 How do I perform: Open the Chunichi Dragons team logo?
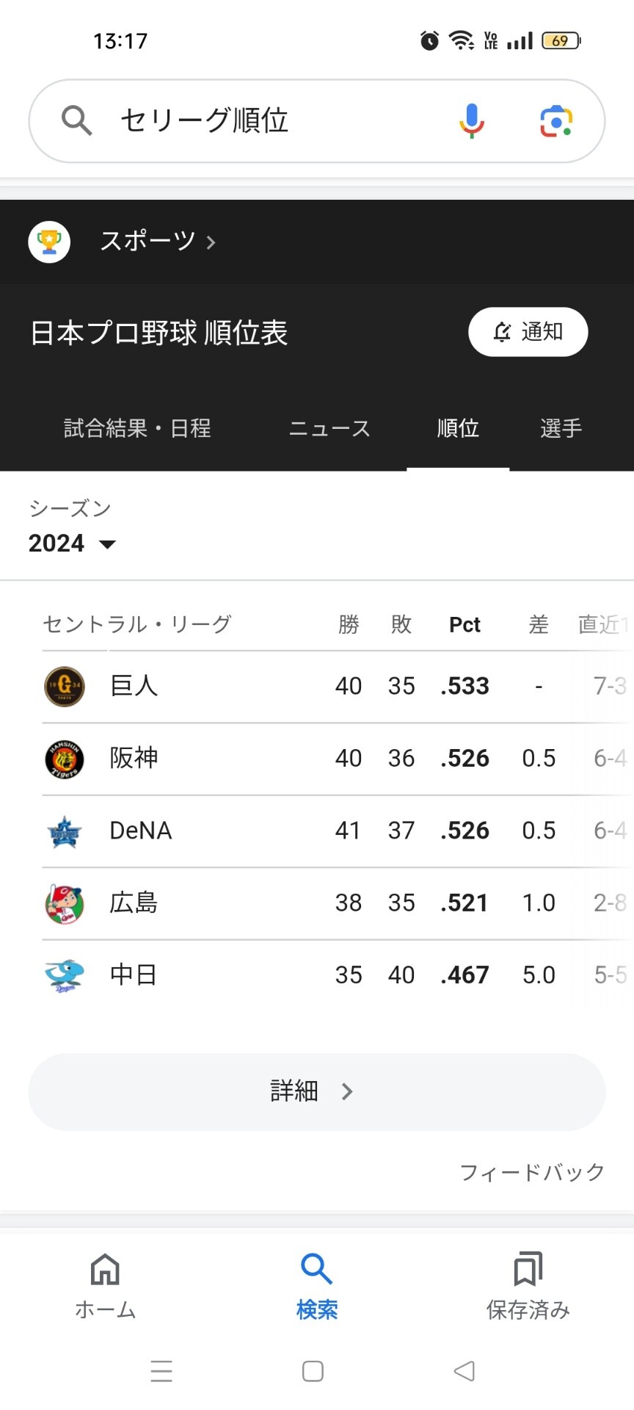(65, 975)
